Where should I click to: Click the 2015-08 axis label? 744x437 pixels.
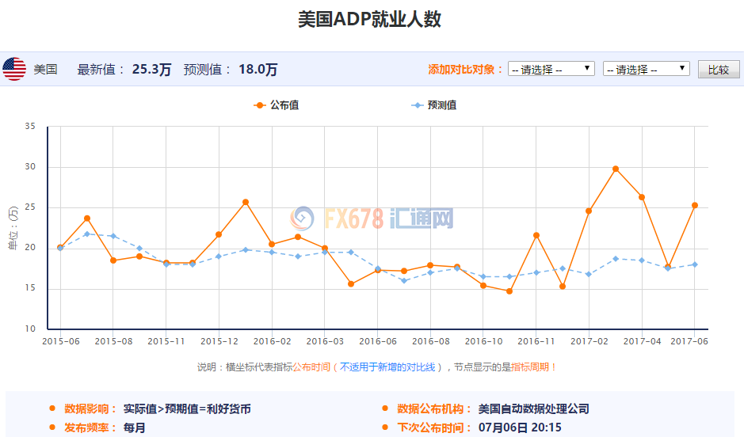[x=113, y=341]
